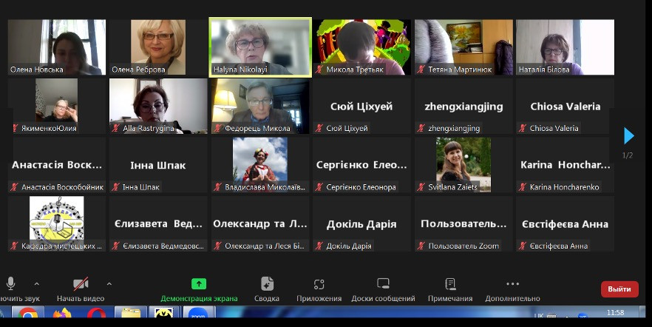The width and height of the screenshot is (652, 327).
Task: Open Chrome from the taskbar
Action: [x=28, y=313]
